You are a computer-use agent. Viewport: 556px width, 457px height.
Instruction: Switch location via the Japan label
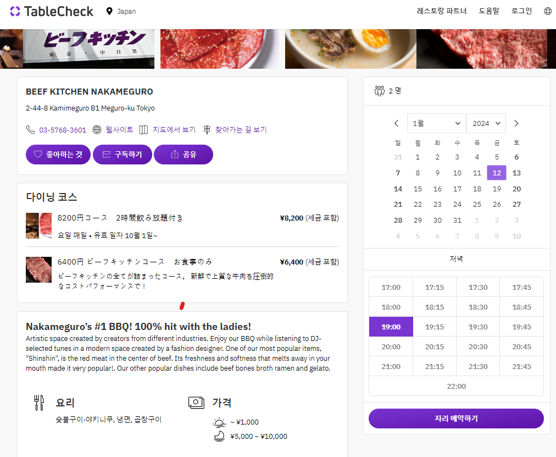[x=126, y=12]
